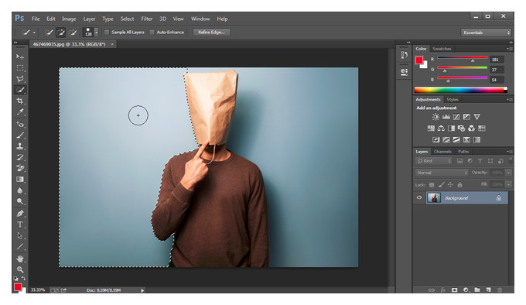Enable Auto-Enhance checkbox

pyautogui.click(x=152, y=33)
